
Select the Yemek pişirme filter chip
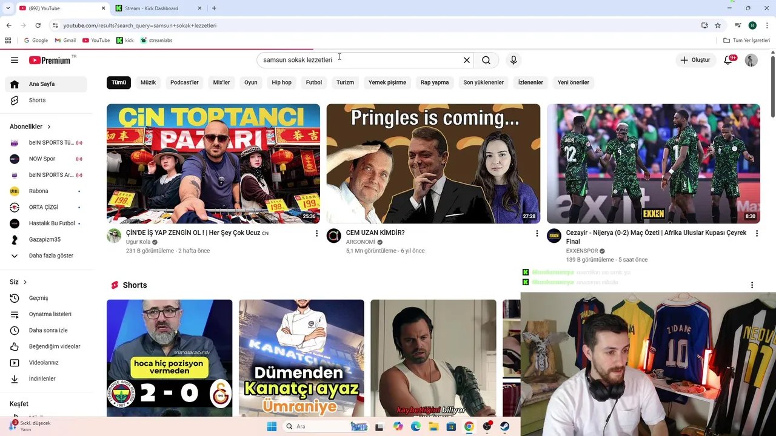click(x=387, y=82)
